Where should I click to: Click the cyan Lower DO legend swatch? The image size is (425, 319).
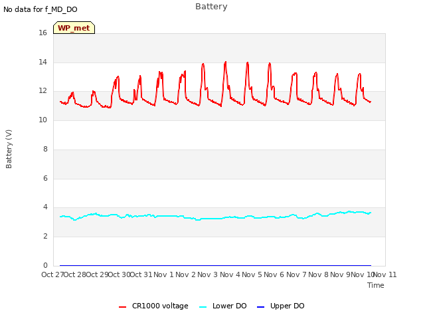point(203,307)
